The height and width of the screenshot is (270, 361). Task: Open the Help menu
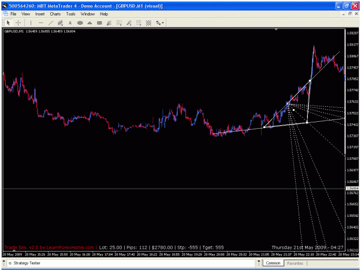click(x=104, y=14)
